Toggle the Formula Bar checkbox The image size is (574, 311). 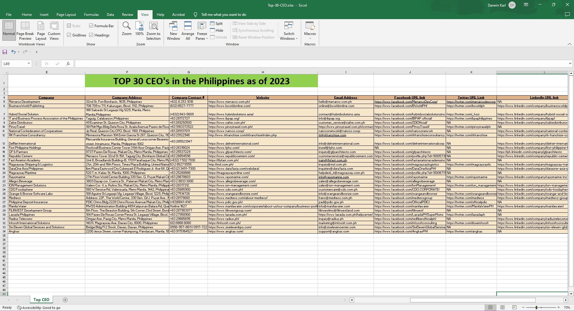(x=91, y=26)
